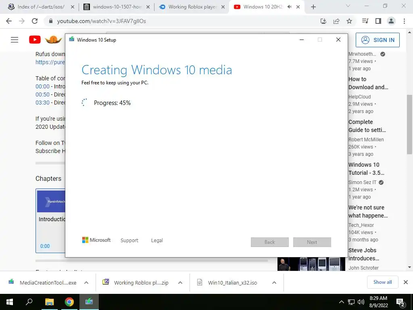Expand Working Roblox zip download options
Screen dimensions: 413x310
[x=180, y=283]
